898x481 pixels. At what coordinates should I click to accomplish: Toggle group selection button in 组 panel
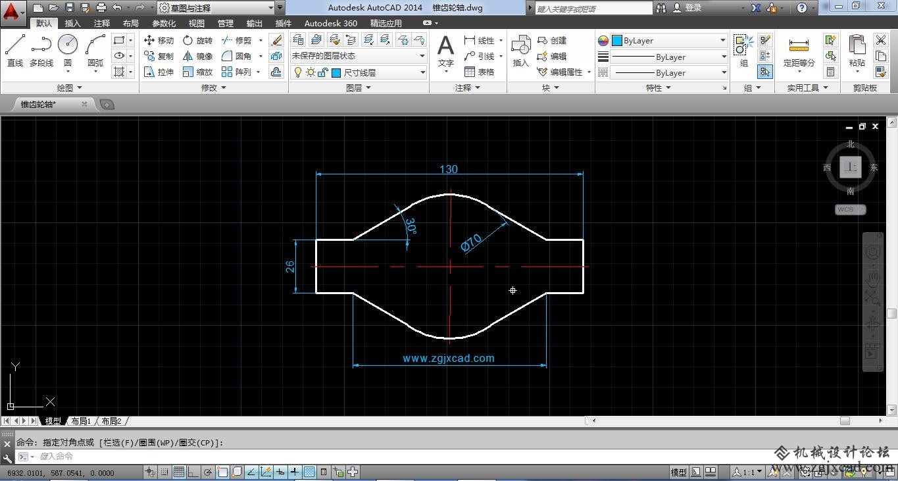(x=764, y=72)
